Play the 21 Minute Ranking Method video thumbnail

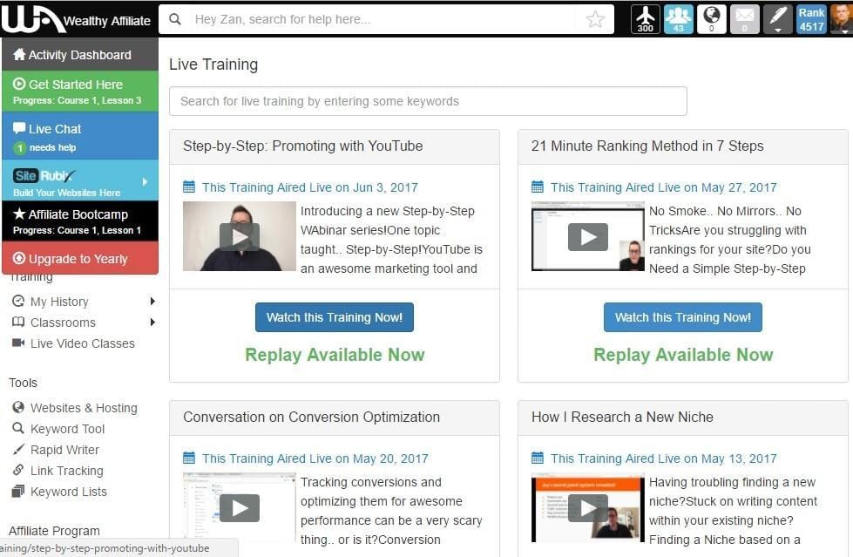coord(588,236)
